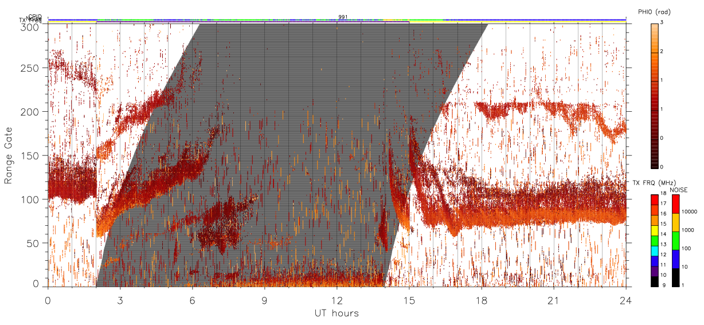Click the '14' TX FRQ legend label
Screen dimensions: 704x325
tap(664, 234)
